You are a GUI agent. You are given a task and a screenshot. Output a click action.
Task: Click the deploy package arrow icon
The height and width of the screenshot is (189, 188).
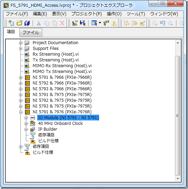click(142, 23)
